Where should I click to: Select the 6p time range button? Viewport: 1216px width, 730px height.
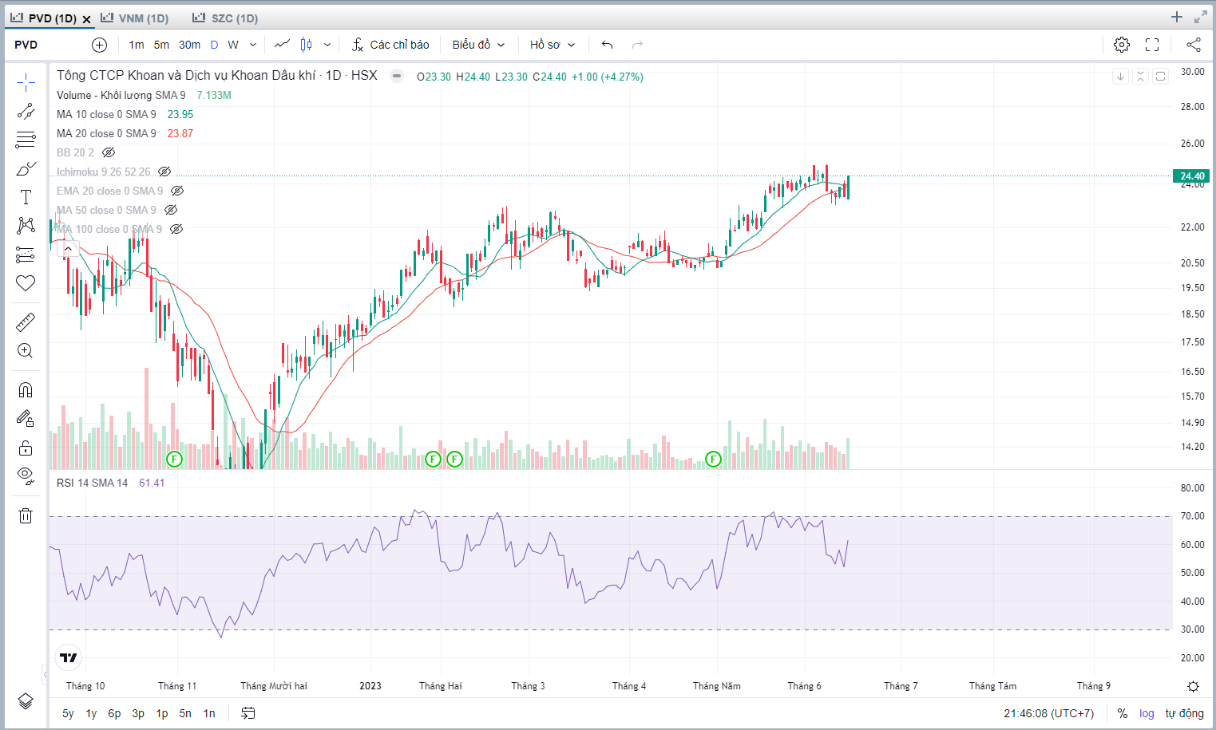tap(114, 713)
